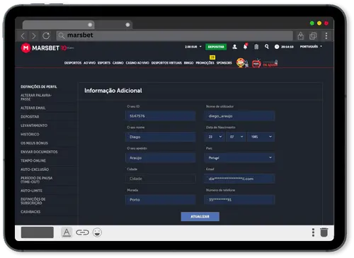The height and width of the screenshot is (258, 354).
Task: Click the browser address bar showing marsbet
Action: (x=175, y=35)
